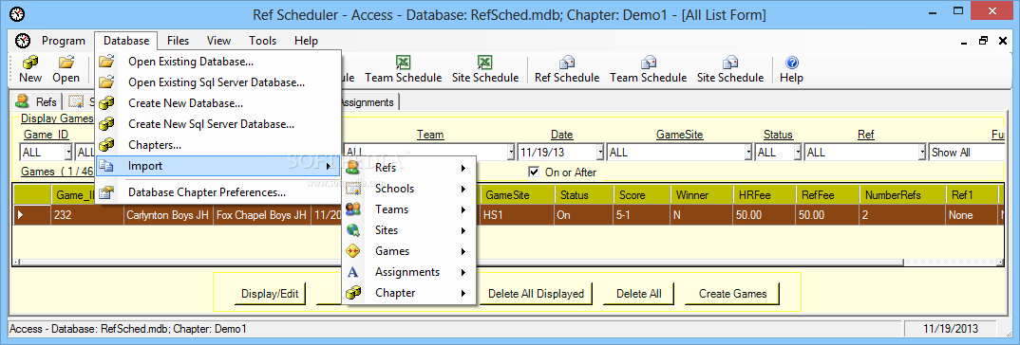The image size is (1020, 345).
Task: Click the title bar application clock icon
Action: pyautogui.click(x=17, y=14)
